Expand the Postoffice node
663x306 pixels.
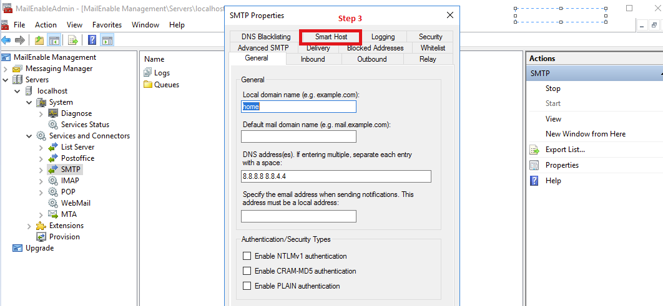click(x=41, y=158)
